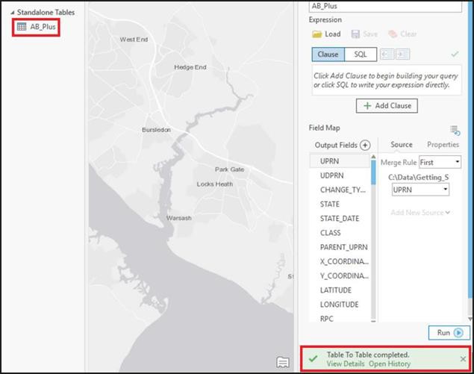Select the CHANGE_TY... output field
The width and height of the screenshot is (474, 374).
pos(340,190)
